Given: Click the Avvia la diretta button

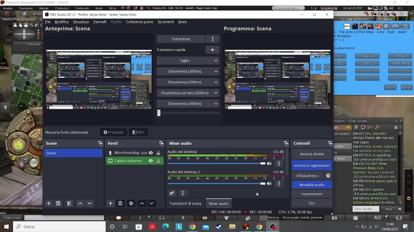Looking at the screenshot, I should pyautogui.click(x=311, y=154).
